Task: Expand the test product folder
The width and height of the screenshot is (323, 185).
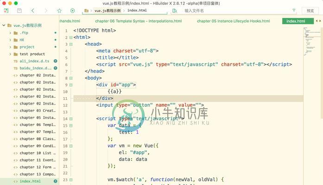Action: point(10,54)
